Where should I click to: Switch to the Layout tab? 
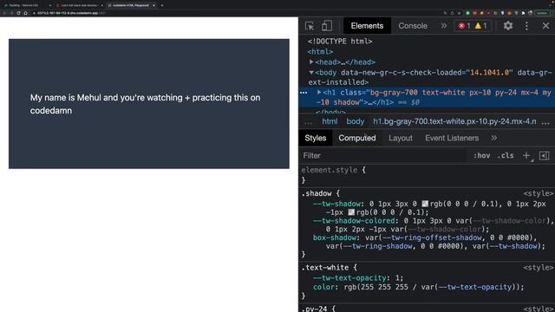pyautogui.click(x=401, y=138)
